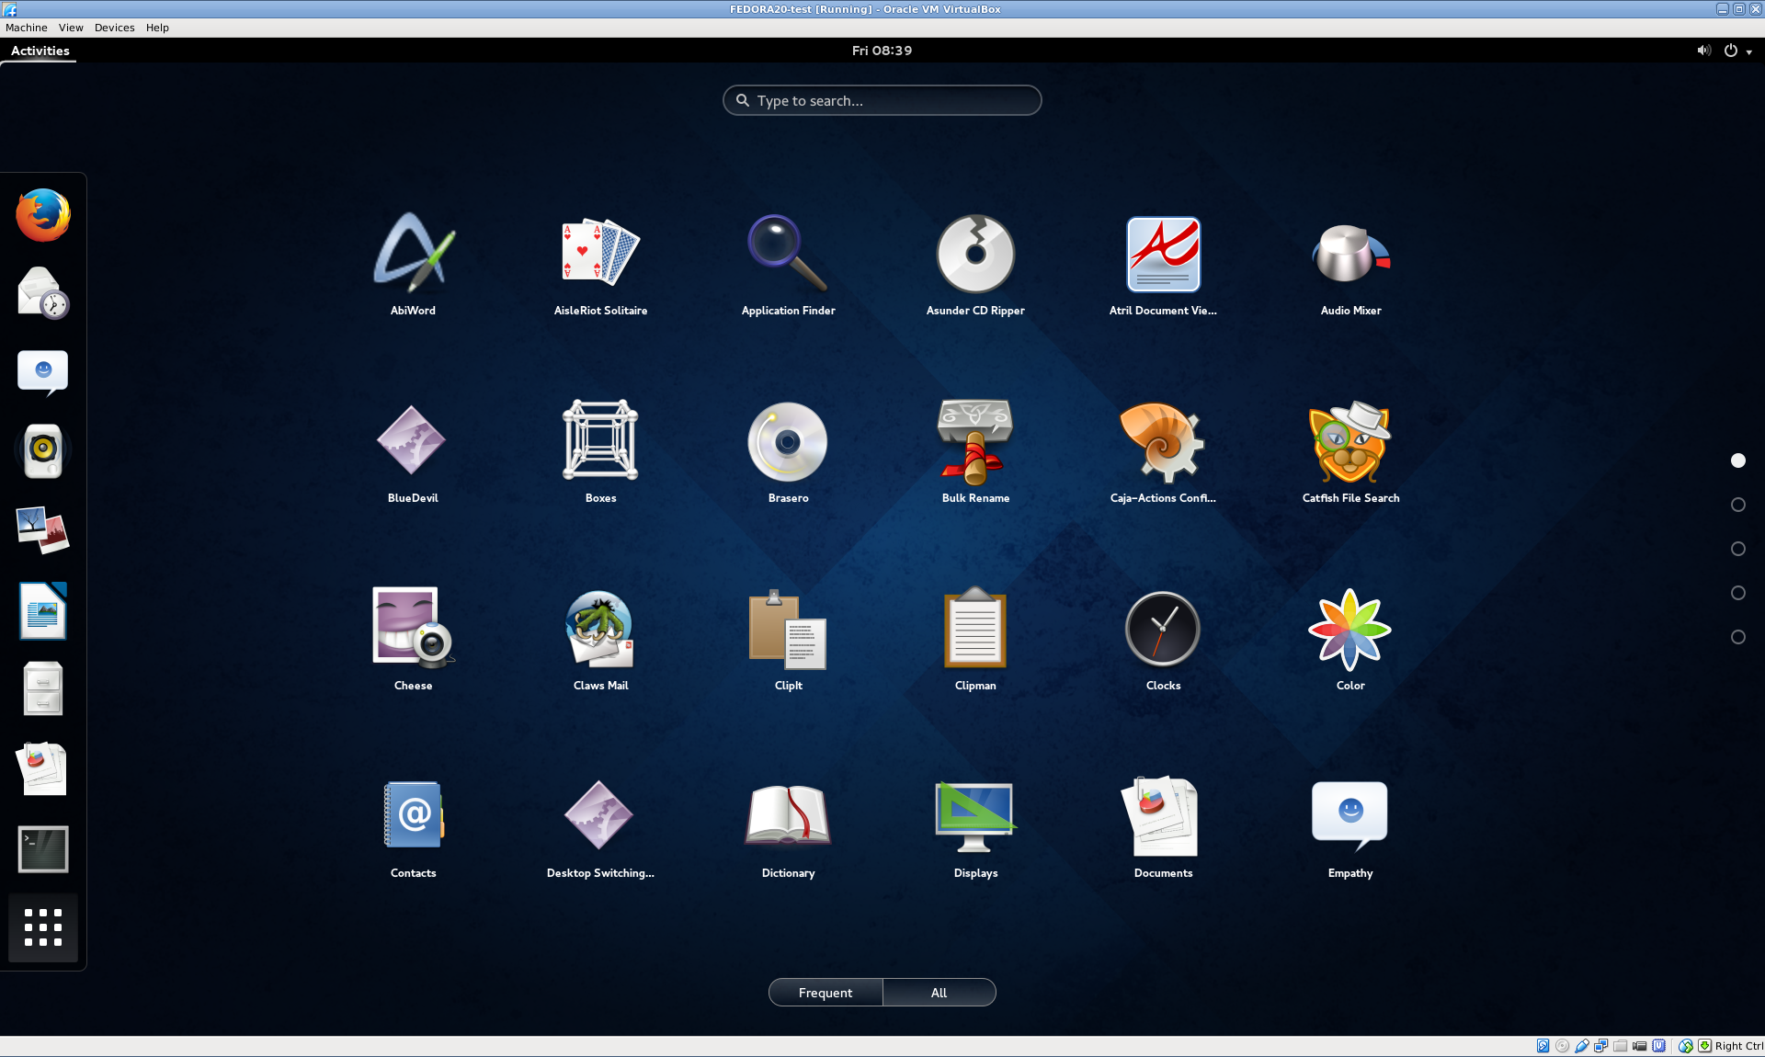This screenshot has width=1765, height=1057.
Task: Launch Cheese webcam app
Action: click(413, 629)
